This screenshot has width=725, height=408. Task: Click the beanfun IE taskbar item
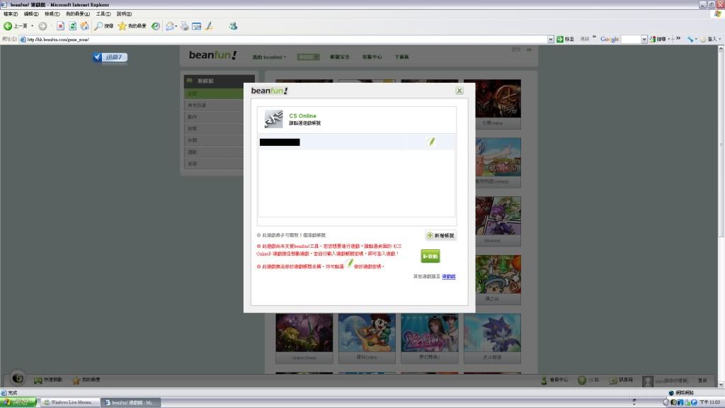[130, 402]
